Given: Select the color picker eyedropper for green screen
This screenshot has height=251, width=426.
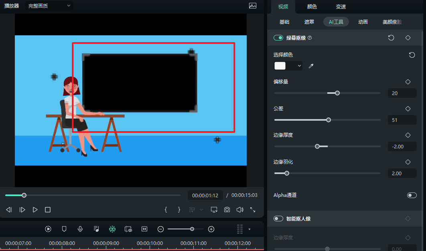Looking at the screenshot, I should click(311, 66).
